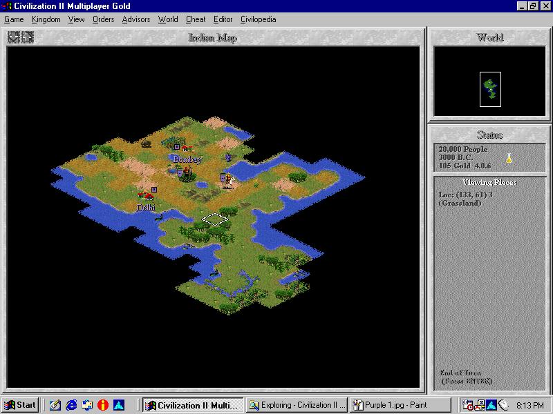Click the zoom in map icon
553x414 pixels.
tap(27, 37)
